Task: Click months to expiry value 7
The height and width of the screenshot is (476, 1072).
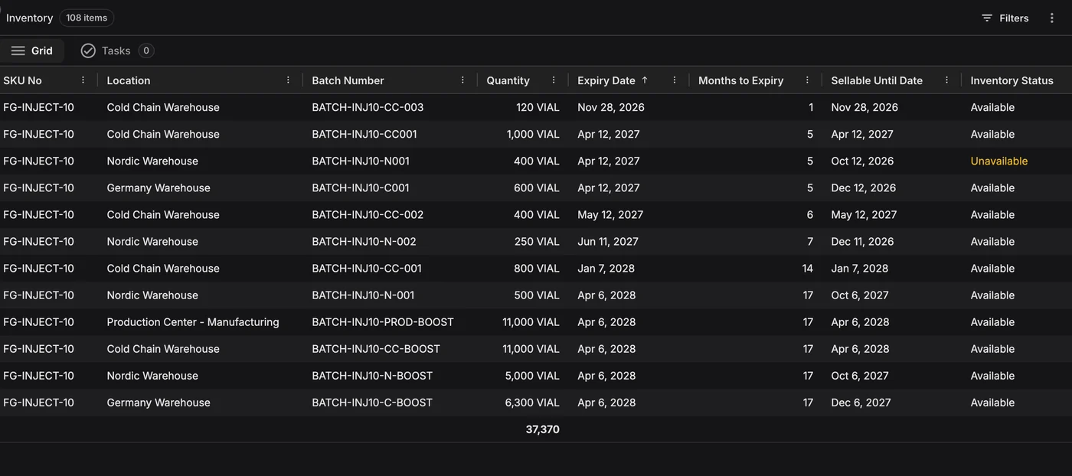Action: [810, 241]
